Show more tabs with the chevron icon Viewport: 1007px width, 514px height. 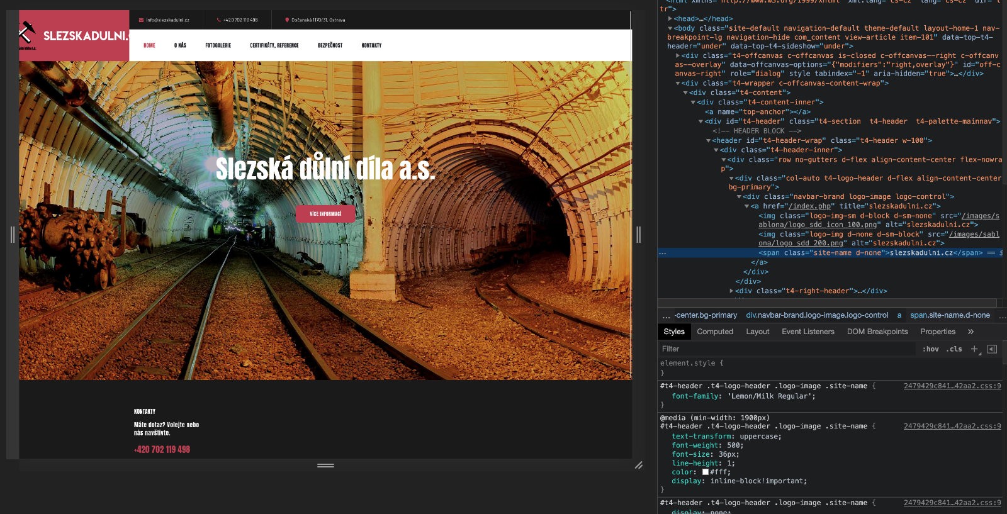coord(970,332)
